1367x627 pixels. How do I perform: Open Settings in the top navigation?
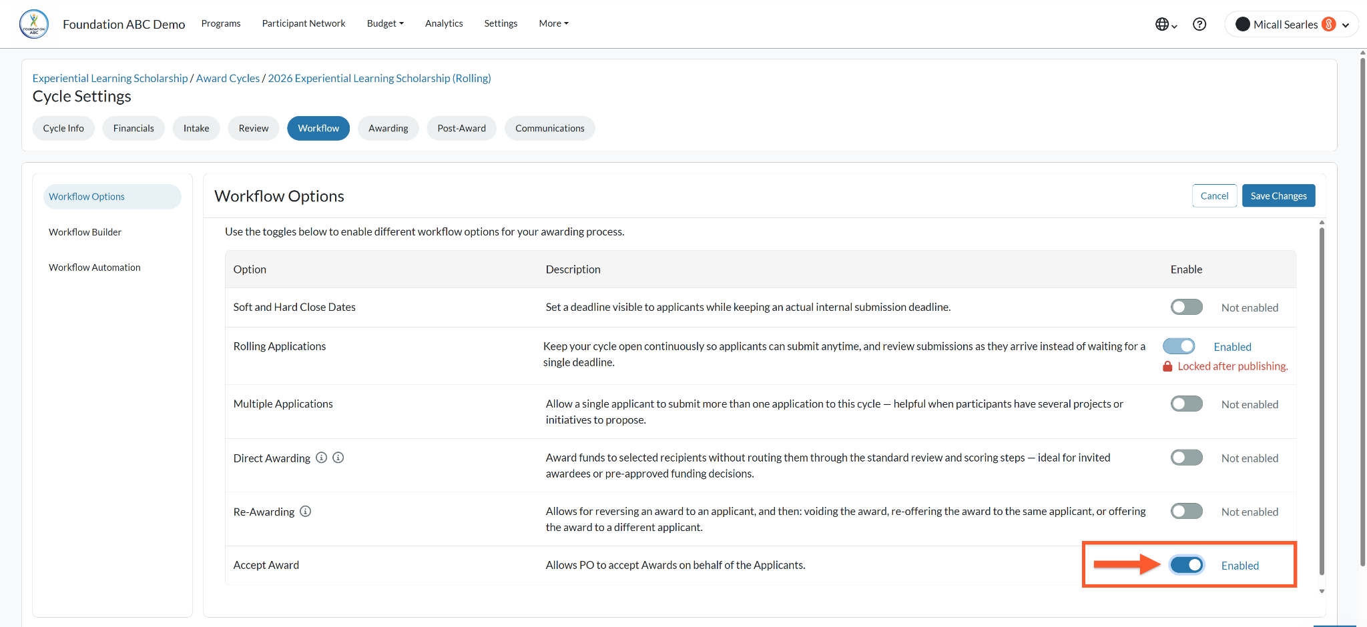501,23
